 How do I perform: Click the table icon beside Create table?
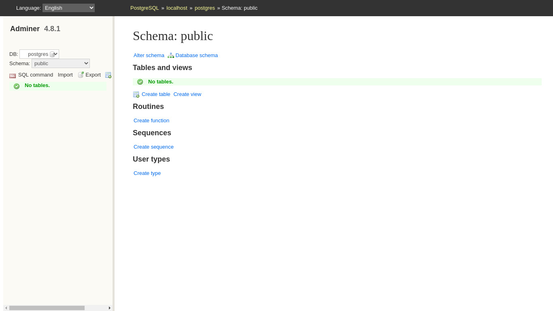(x=136, y=94)
